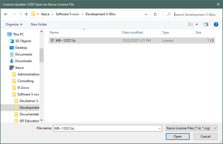Open the recent locations dropdown arrow
The height and width of the screenshot is (144, 223).
point(20,14)
